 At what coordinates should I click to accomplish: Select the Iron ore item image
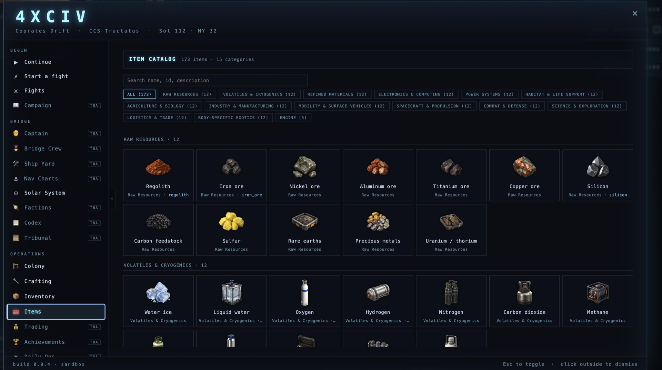point(231,167)
